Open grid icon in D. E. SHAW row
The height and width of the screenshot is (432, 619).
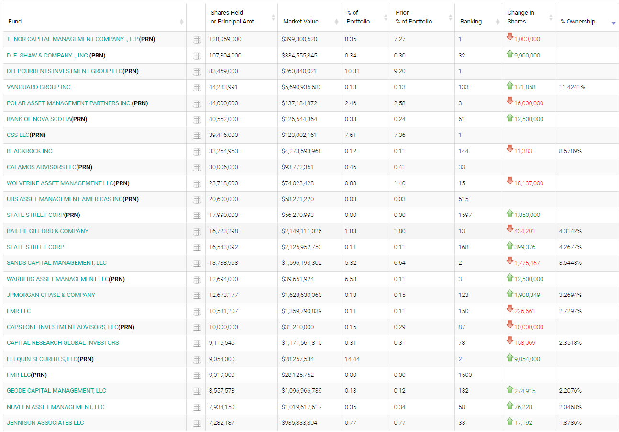197,56
